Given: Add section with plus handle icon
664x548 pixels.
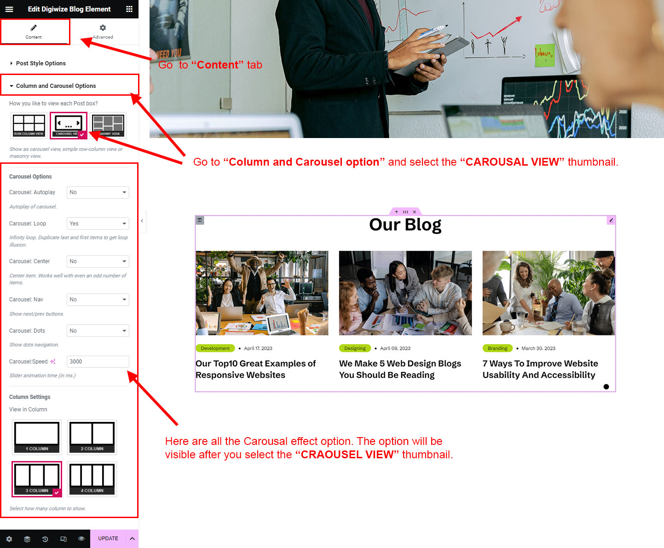Looking at the screenshot, I should pyautogui.click(x=397, y=212).
